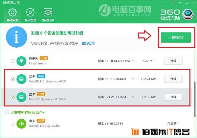Select the text Intel(R) Display Audio

[44, 126]
